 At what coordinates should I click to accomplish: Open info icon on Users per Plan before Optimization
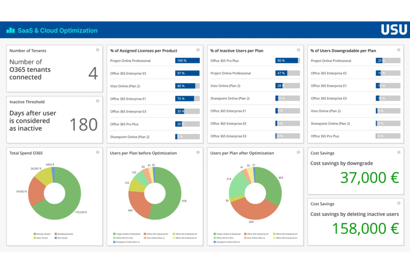[198, 152]
